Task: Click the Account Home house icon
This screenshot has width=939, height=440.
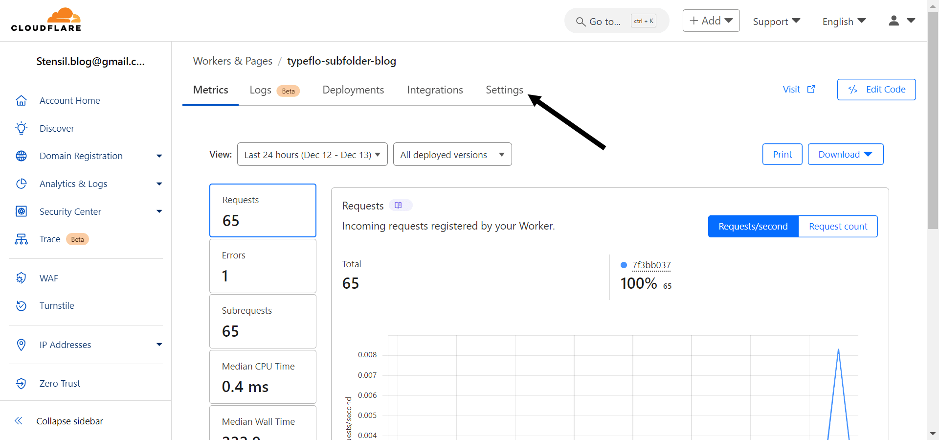Action: [21, 100]
